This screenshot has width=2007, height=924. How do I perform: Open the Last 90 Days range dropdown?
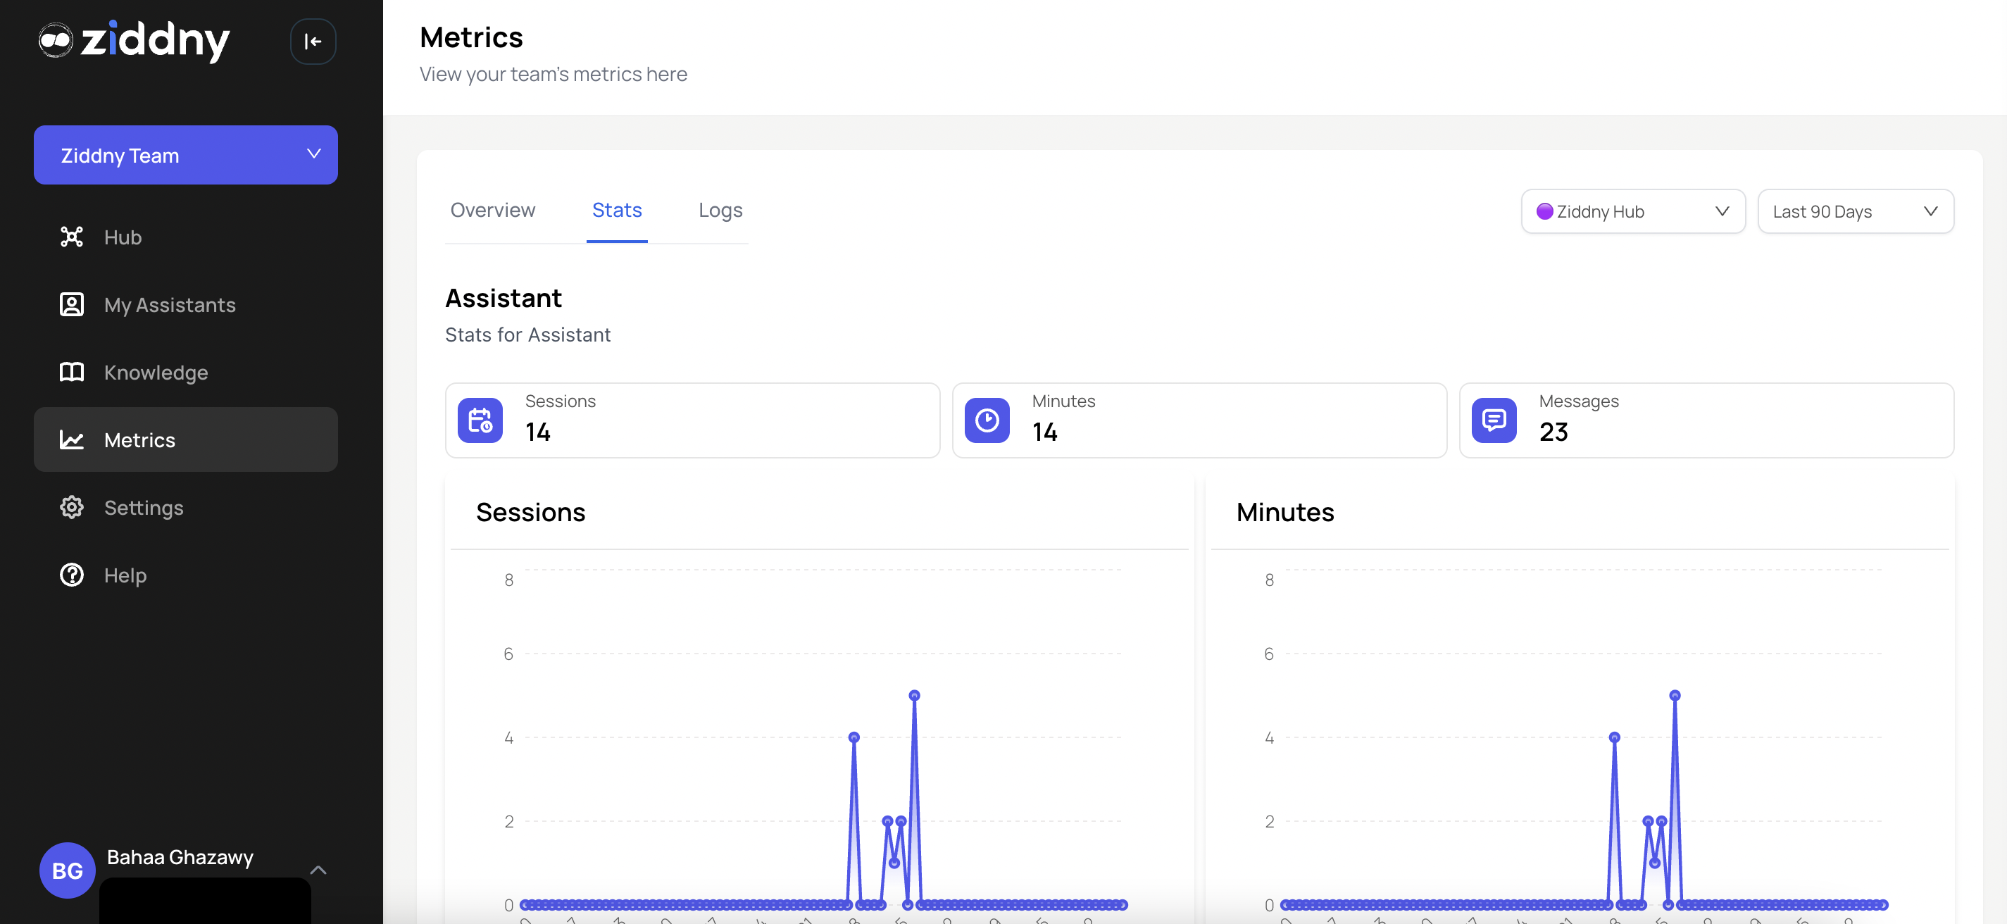pyautogui.click(x=1854, y=211)
